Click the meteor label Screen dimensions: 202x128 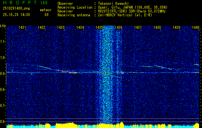point(46,10)
